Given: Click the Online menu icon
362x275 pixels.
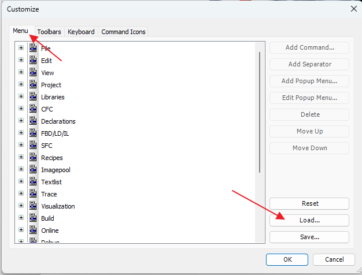Looking at the screenshot, I should [x=33, y=230].
